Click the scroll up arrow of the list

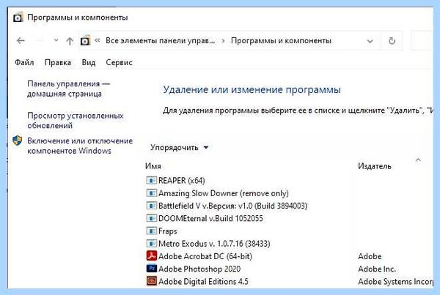[418, 160]
